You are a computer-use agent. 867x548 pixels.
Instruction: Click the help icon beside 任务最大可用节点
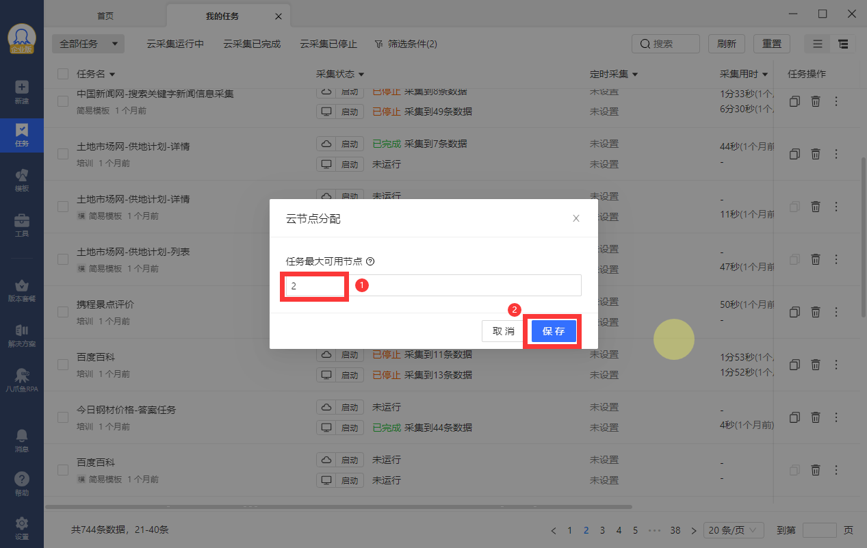tap(370, 261)
